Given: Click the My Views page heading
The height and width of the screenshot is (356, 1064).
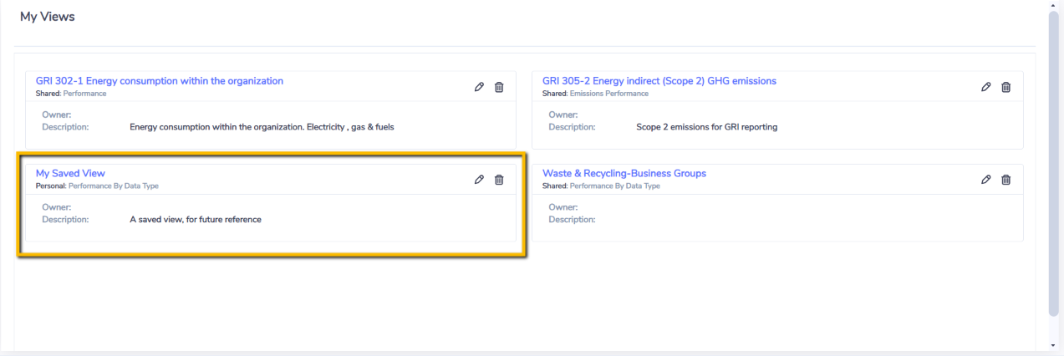Looking at the screenshot, I should pos(48,17).
